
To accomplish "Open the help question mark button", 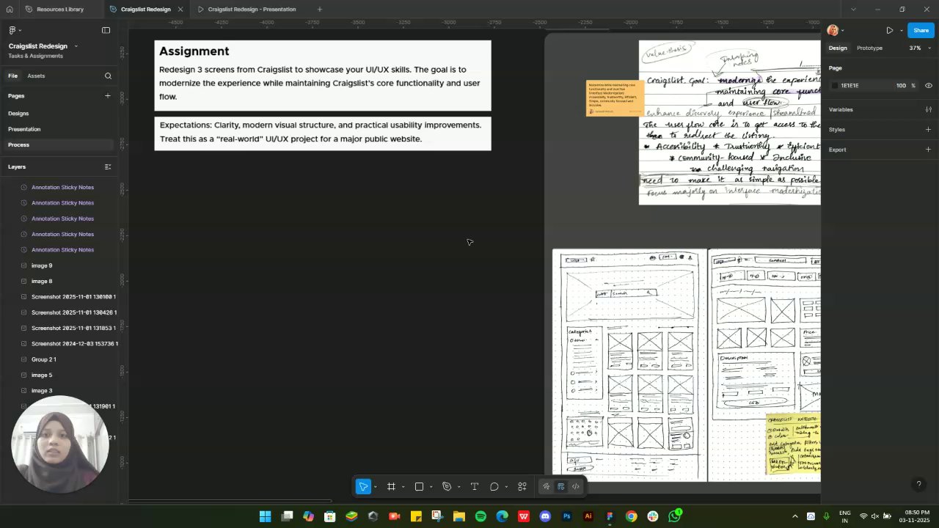I will [x=918, y=484].
